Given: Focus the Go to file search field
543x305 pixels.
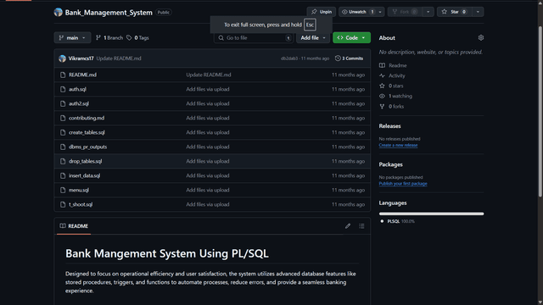Looking at the screenshot, I should [x=254, y=37].
